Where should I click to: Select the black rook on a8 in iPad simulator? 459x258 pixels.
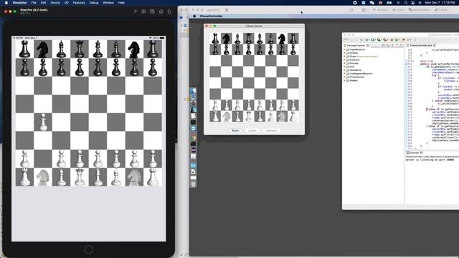24,49
